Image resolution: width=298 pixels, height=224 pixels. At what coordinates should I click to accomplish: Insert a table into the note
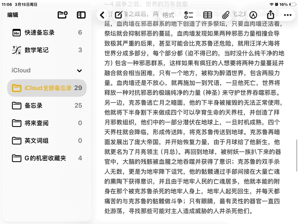tap(207, 15)
